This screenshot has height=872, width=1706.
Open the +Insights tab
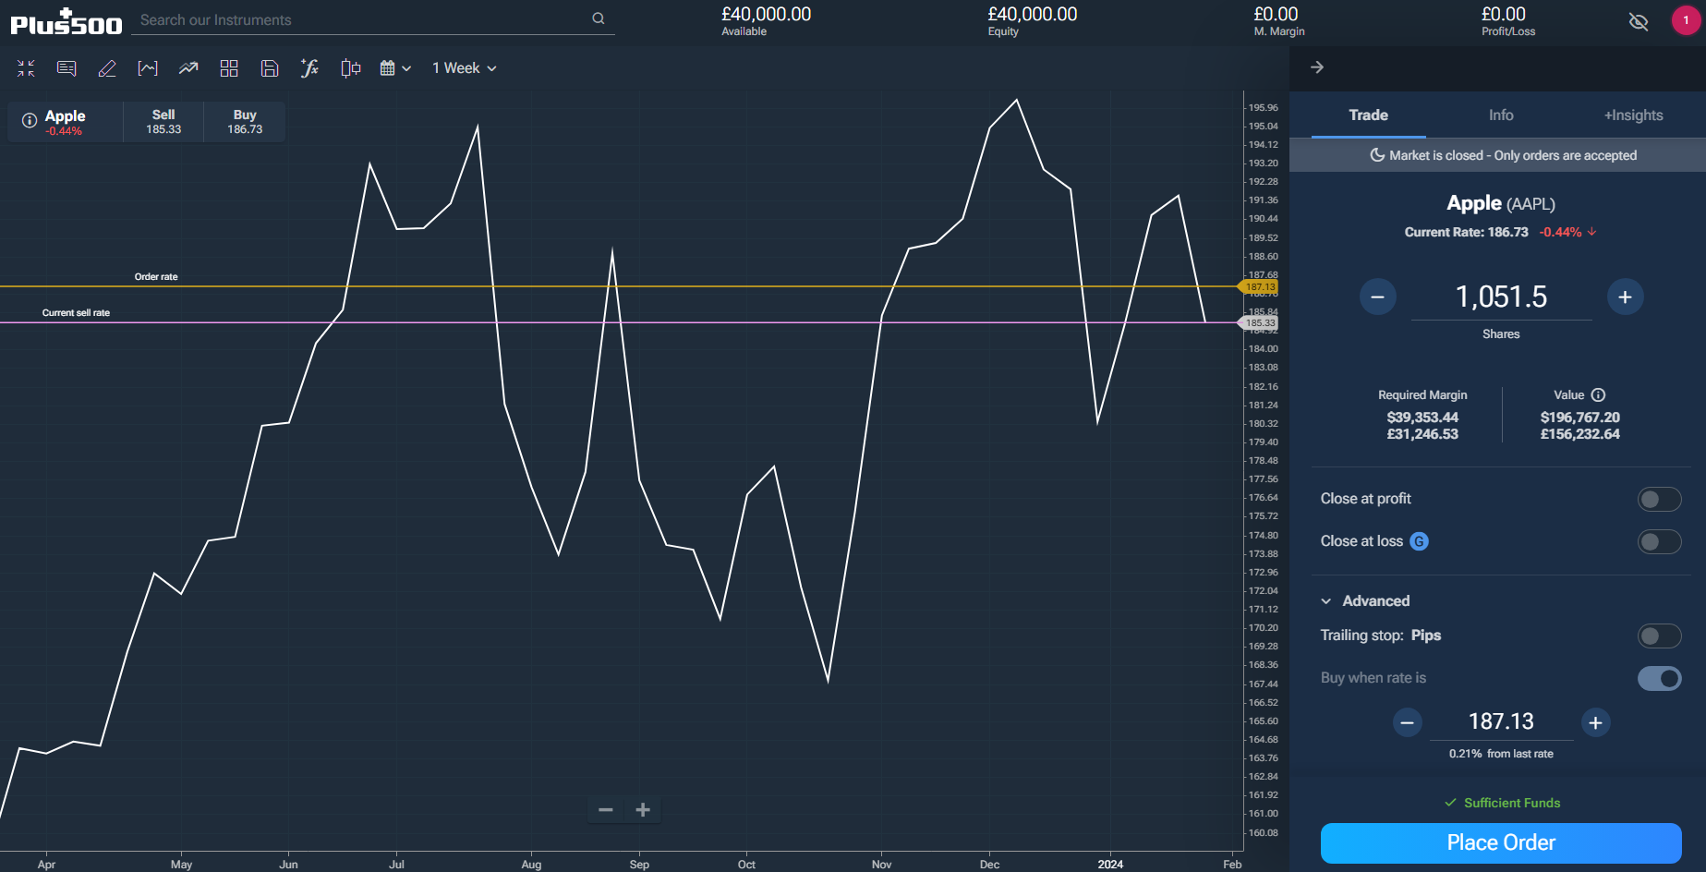1633,115
